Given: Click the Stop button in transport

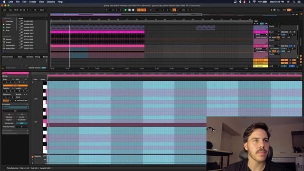Looking at the screenshot, I should [x=130, y=10].
